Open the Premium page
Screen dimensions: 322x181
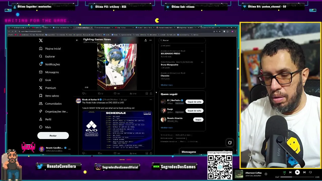pos(48,88)
